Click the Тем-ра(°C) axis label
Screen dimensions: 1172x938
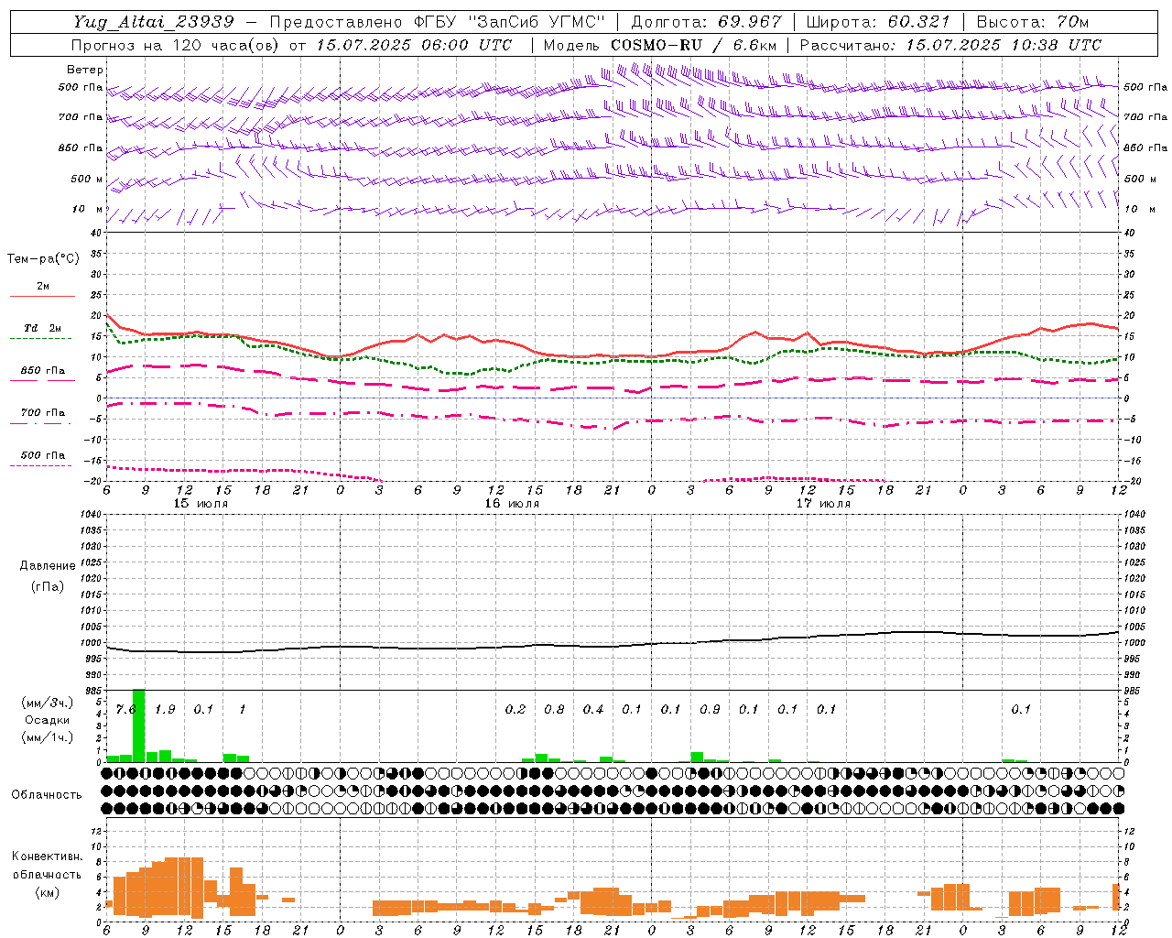43,259
